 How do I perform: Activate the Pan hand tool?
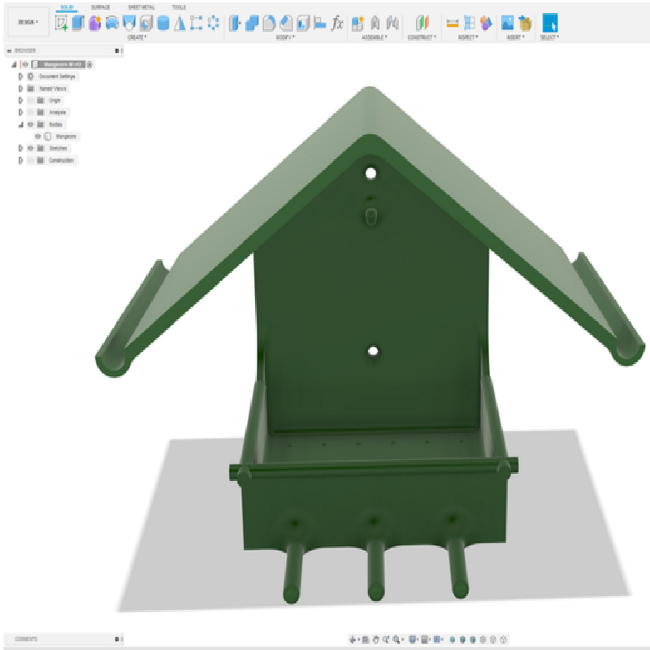375,639
